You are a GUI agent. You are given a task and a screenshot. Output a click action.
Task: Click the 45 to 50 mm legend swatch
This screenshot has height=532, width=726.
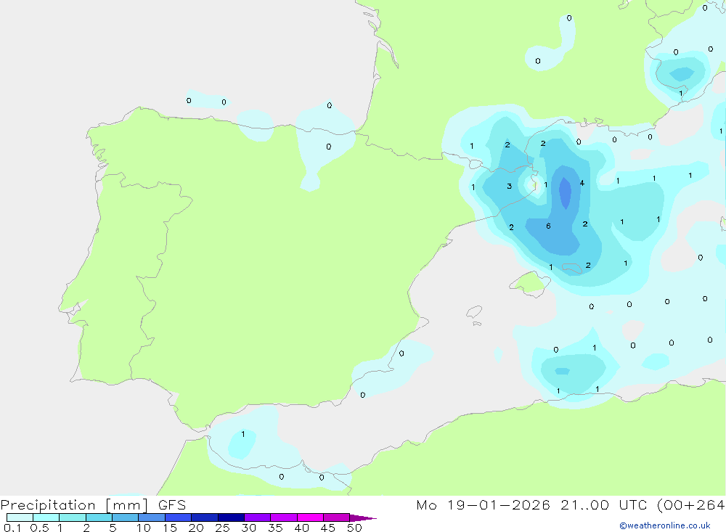point(336,517)
